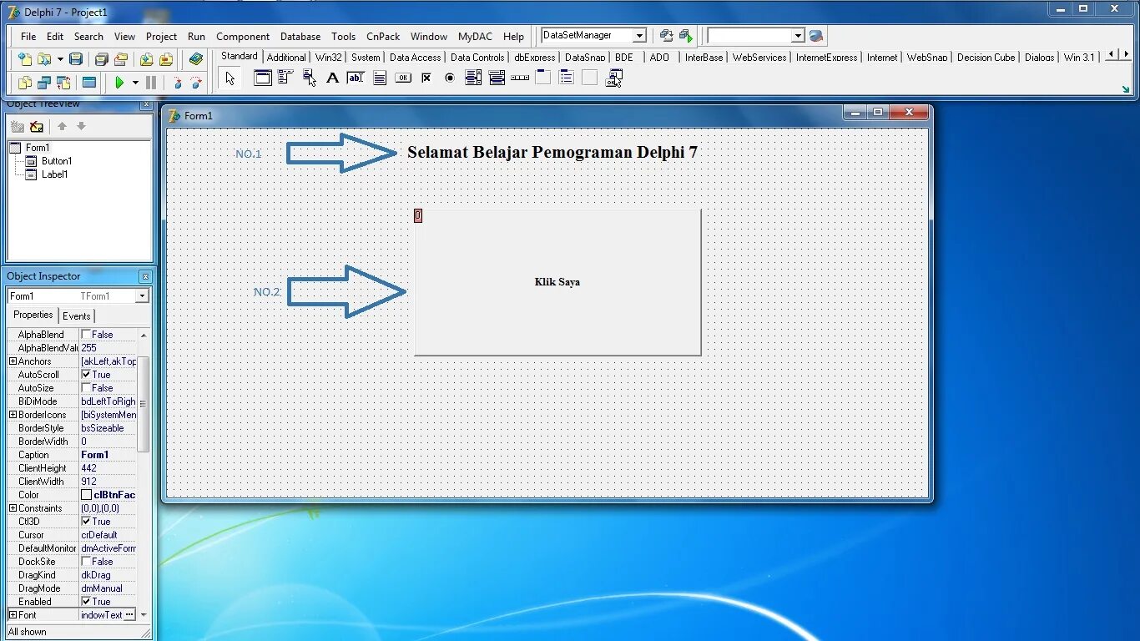Click the Klik Saya button on form
Viewport: 1140px width, 641px height.
pos(557,282)
